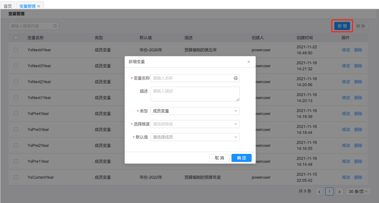
Task: Check the YsCurrentYear row checkbox
Action: click(16, 177)
